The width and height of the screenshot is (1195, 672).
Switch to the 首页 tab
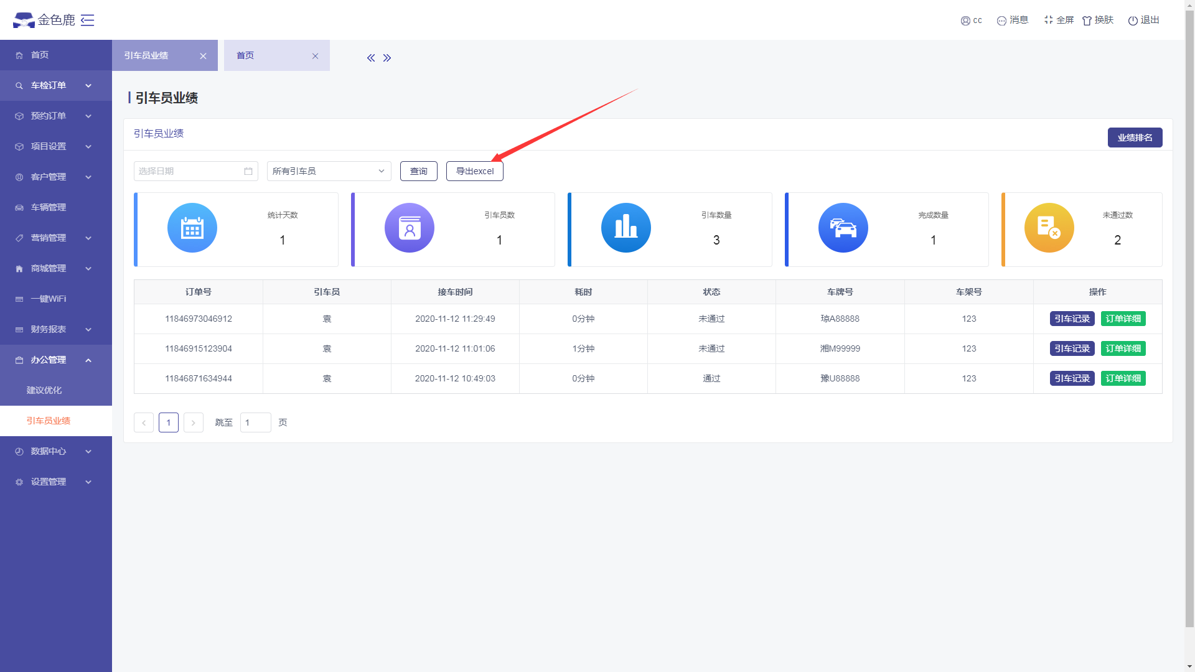click(245, 55)
